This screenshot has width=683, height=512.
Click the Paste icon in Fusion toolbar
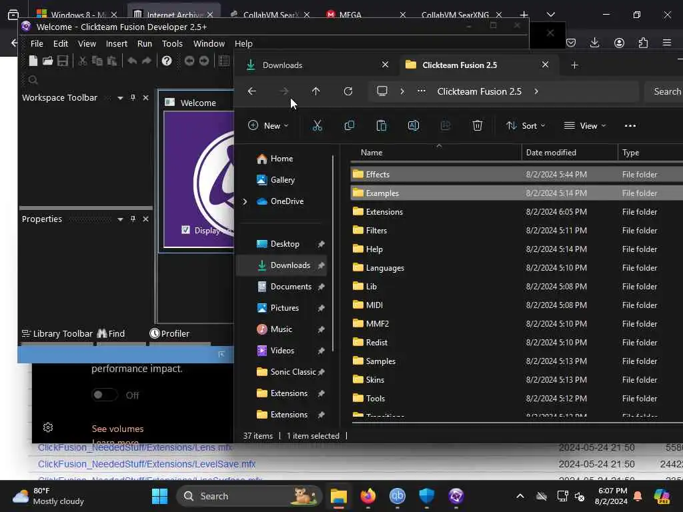[112, 61]
